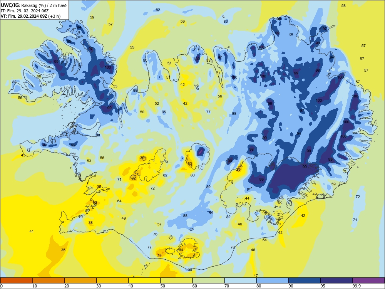This screenshot has width=385, height=289.
Task: Select the 90–95 dark blue legend segment
Action: click(305, 281)
